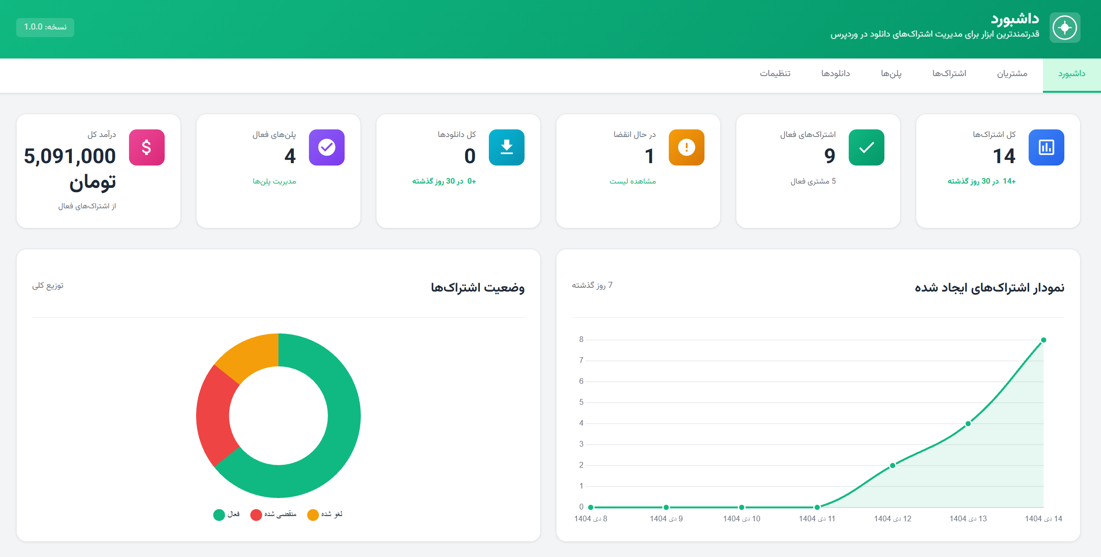
Task: Click the teal total downloads icon
Action: click(506, 147)
